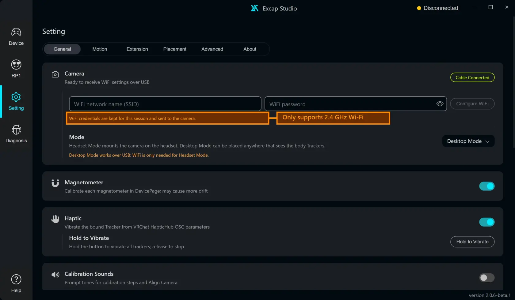Expand the Desktop Mode dropdown
The width and height of the screenshot is (515, 300).
468,141
